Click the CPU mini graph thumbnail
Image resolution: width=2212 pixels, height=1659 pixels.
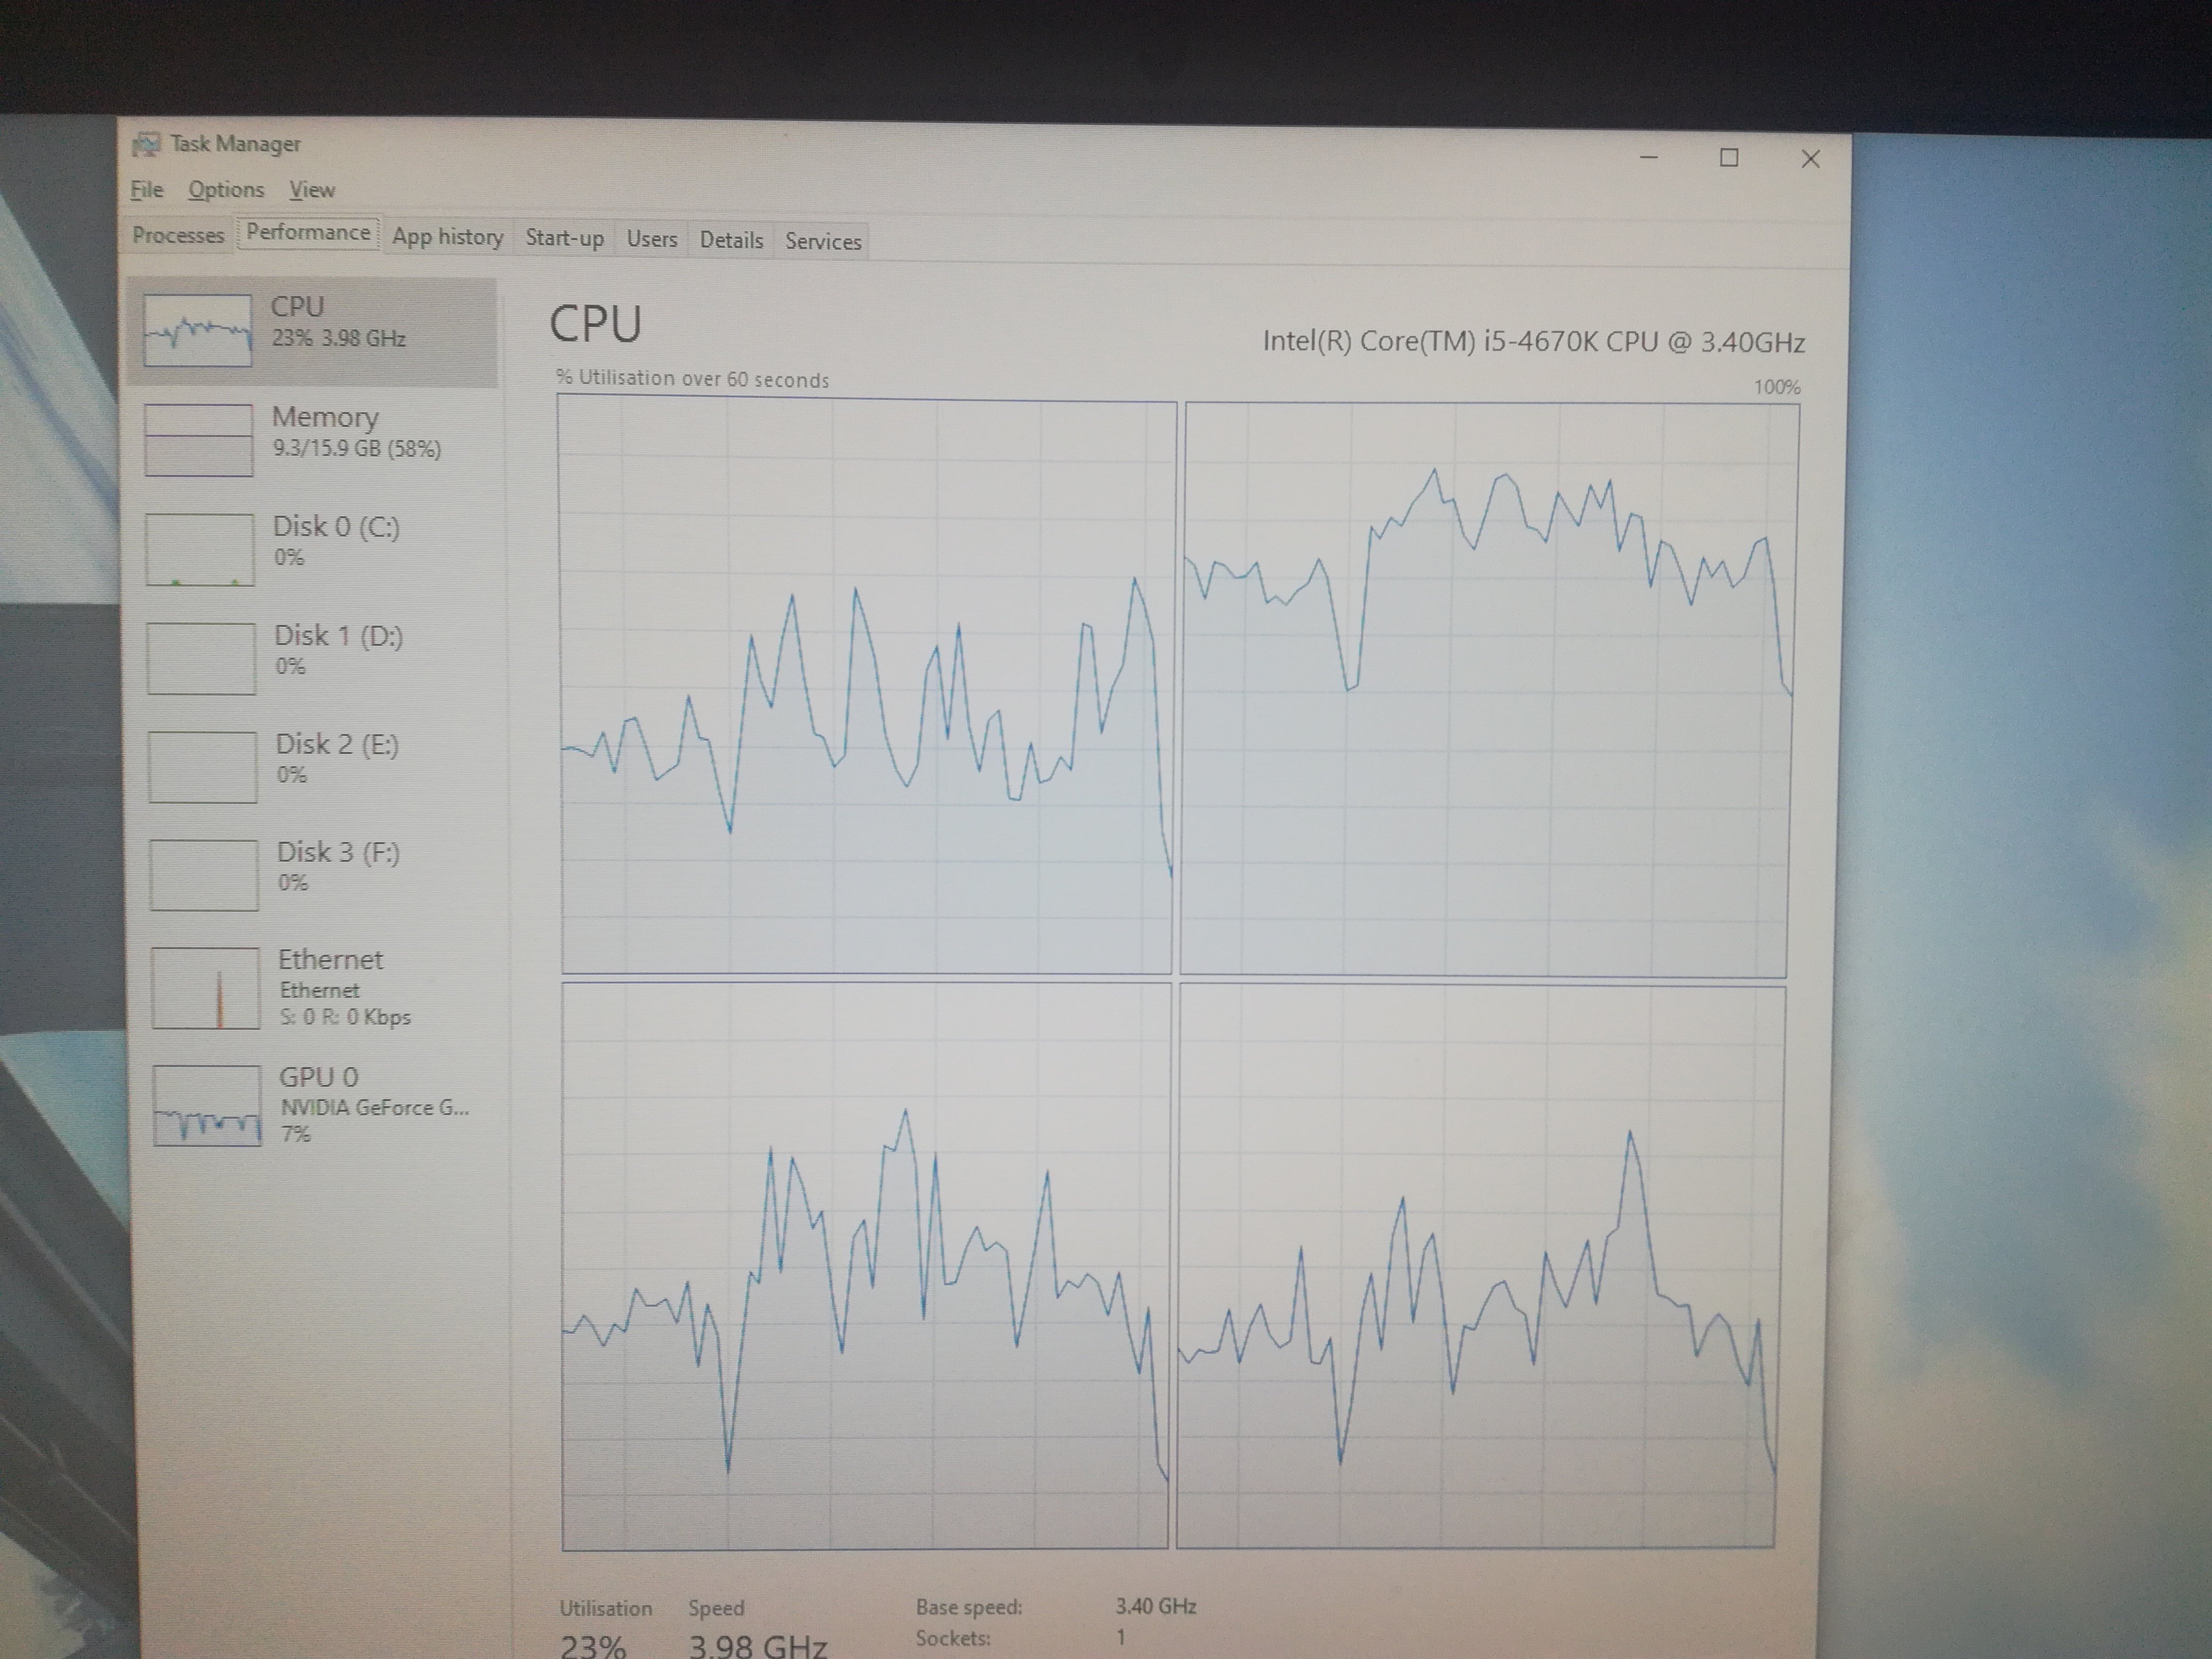[197, 330]
